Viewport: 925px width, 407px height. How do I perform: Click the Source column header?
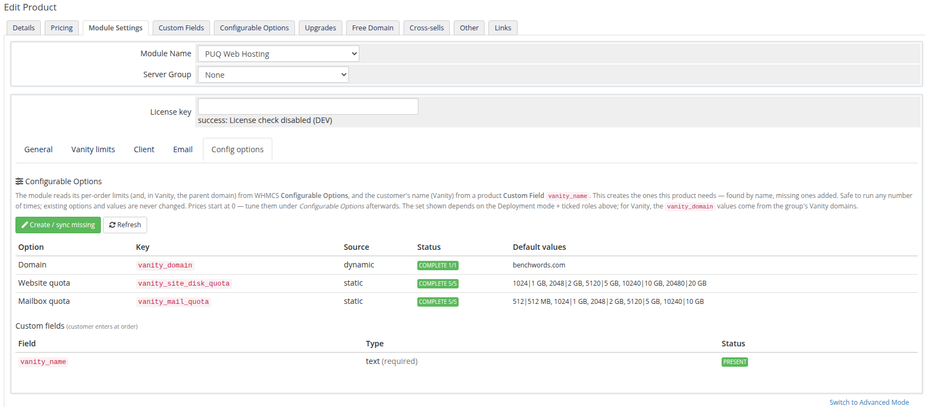point(357,247)
